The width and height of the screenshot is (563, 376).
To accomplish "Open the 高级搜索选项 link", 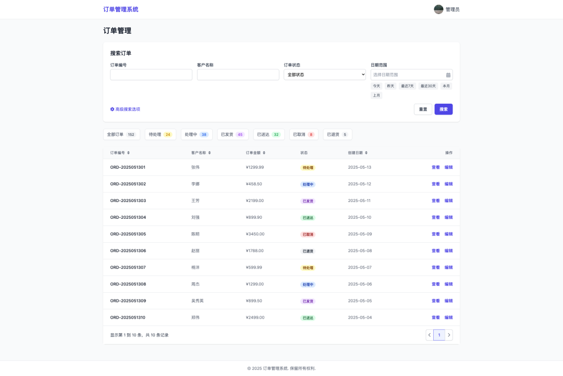I will tap(125, 109).
